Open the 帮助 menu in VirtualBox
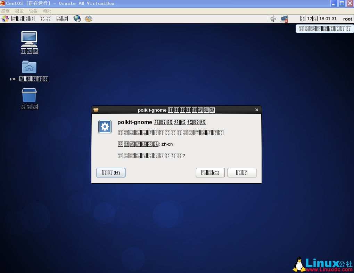354x273 pixels. pos(47,11)
